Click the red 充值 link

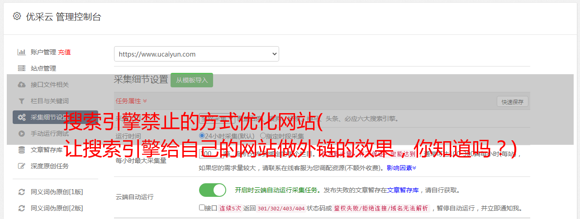[64, 52]
